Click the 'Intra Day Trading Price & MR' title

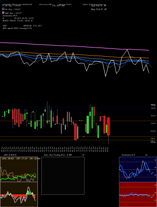point(58,155)
